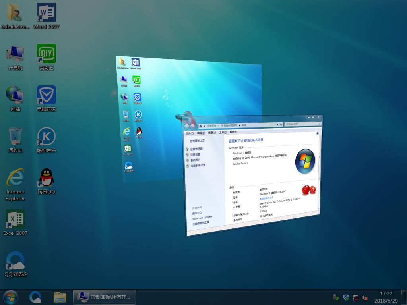Open Word 2007 desktop icon
Screen dimensions: 407x305
[47, 13]
